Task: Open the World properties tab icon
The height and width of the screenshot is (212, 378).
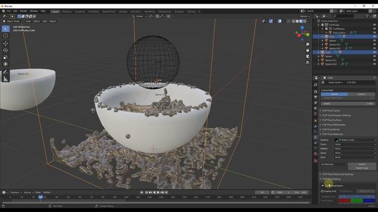Action: click(315, 114)
